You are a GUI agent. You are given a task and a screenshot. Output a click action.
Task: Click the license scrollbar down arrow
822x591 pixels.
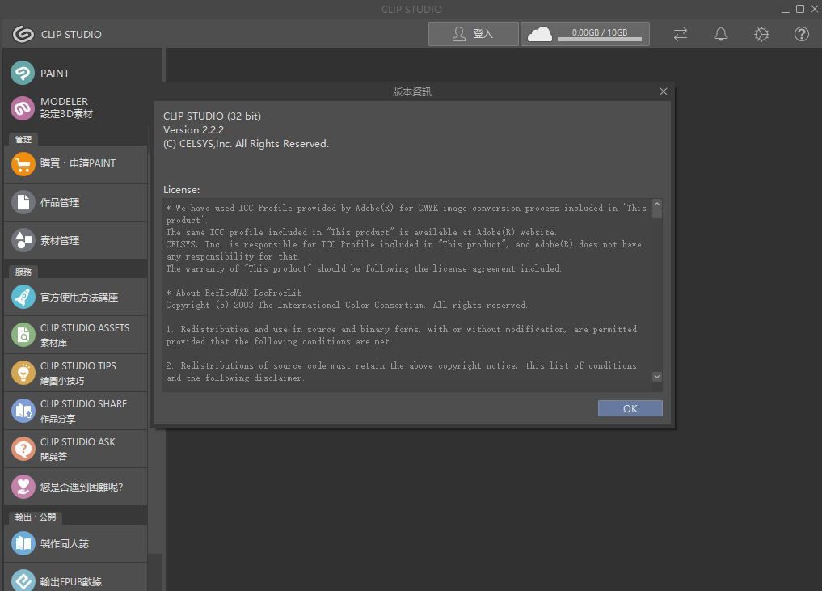657,377
